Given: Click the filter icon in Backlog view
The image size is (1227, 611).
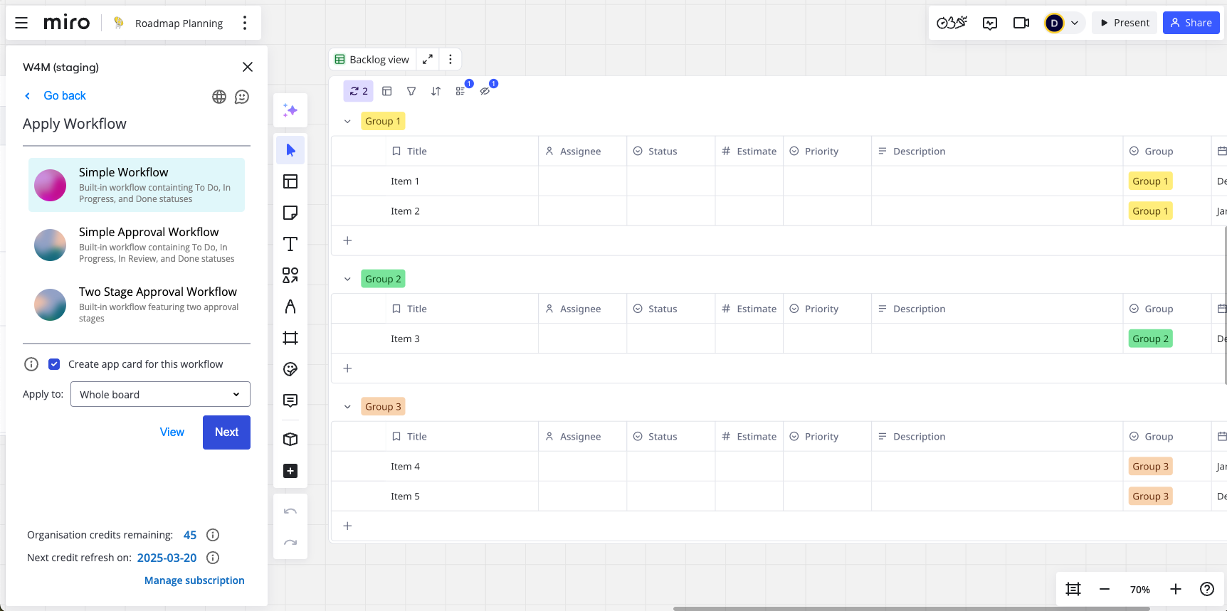Looking at the screenshot, I should click(x=411, y=91).
